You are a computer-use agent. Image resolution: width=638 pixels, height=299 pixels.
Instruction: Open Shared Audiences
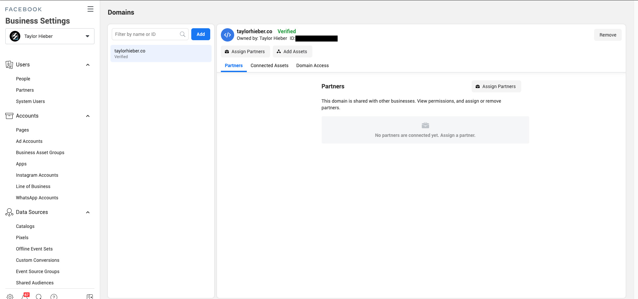(x=35, y=283)
